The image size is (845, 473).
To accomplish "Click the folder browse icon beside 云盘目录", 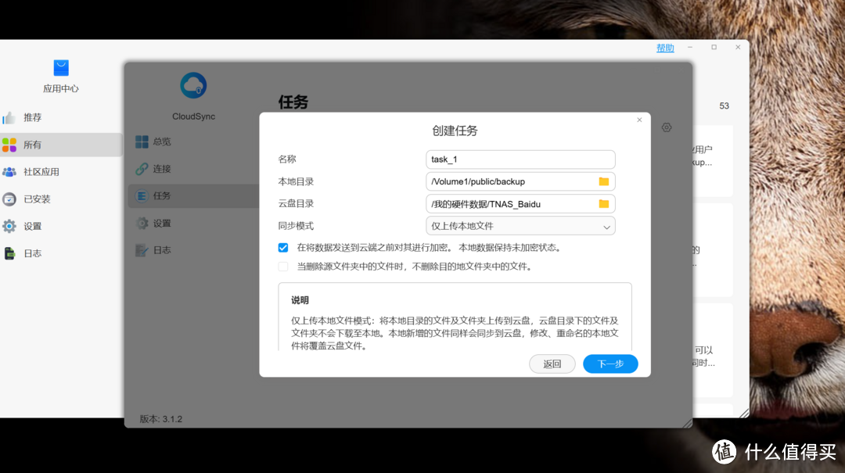I will pyautogui.click(x=603, y=204).
